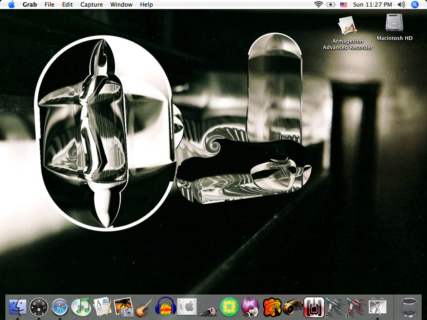Open the File menu

[49, 5]
